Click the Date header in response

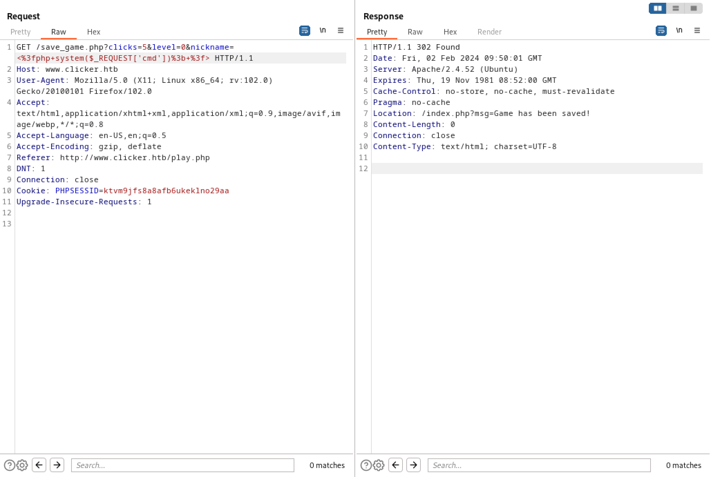click(457, 58)
